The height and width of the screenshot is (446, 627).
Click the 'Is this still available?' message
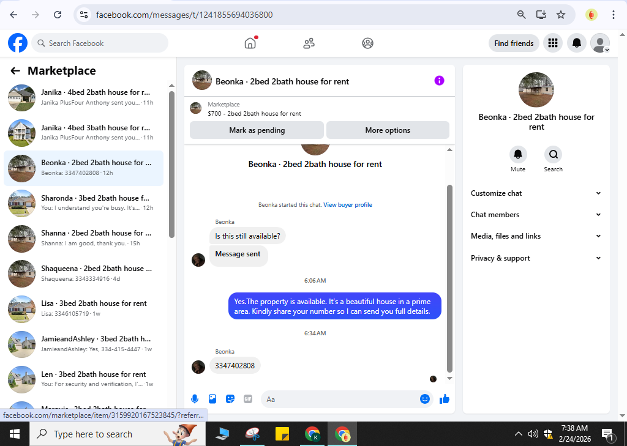coord(247,236)
